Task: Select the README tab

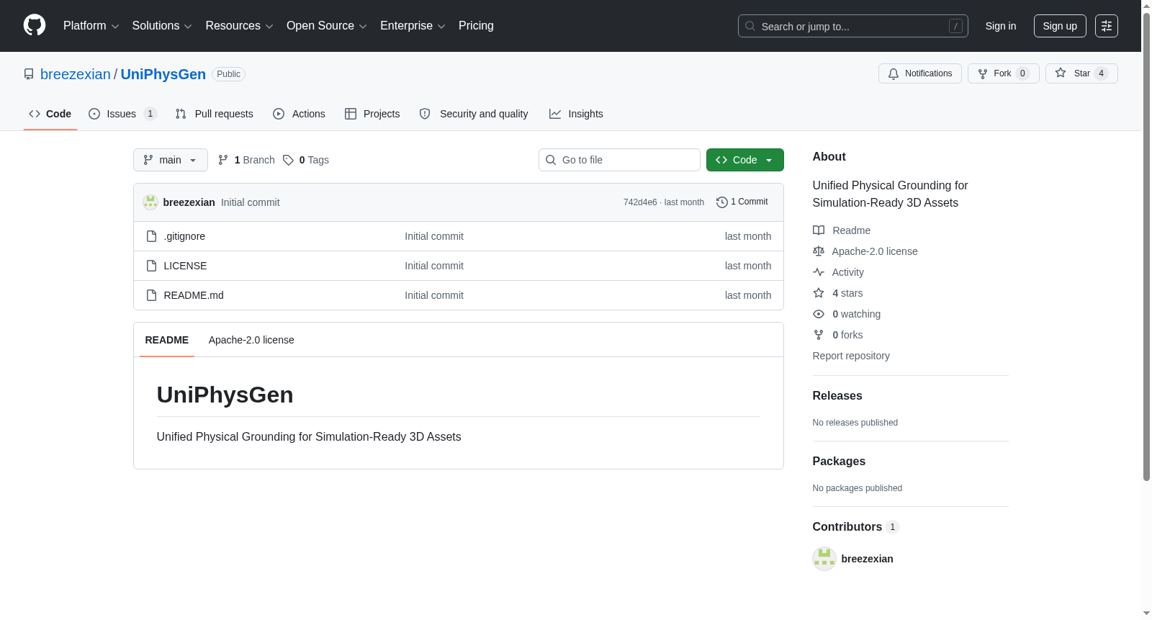Action: 167,340
